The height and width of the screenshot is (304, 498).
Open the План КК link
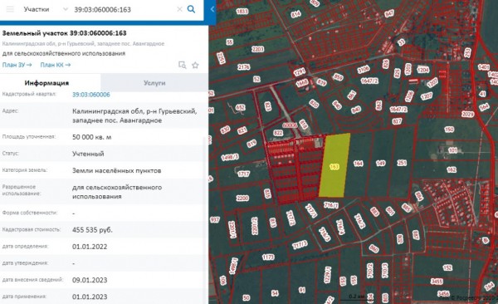(x=56, y=65)
